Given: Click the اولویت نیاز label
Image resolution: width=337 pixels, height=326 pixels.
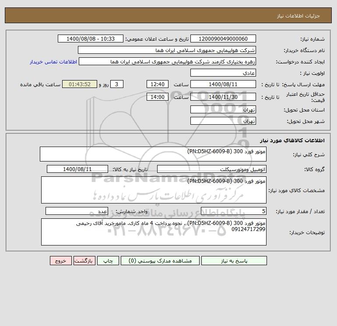Looking at the screenshot, I should pyautogui.click(x=312, y=73).
